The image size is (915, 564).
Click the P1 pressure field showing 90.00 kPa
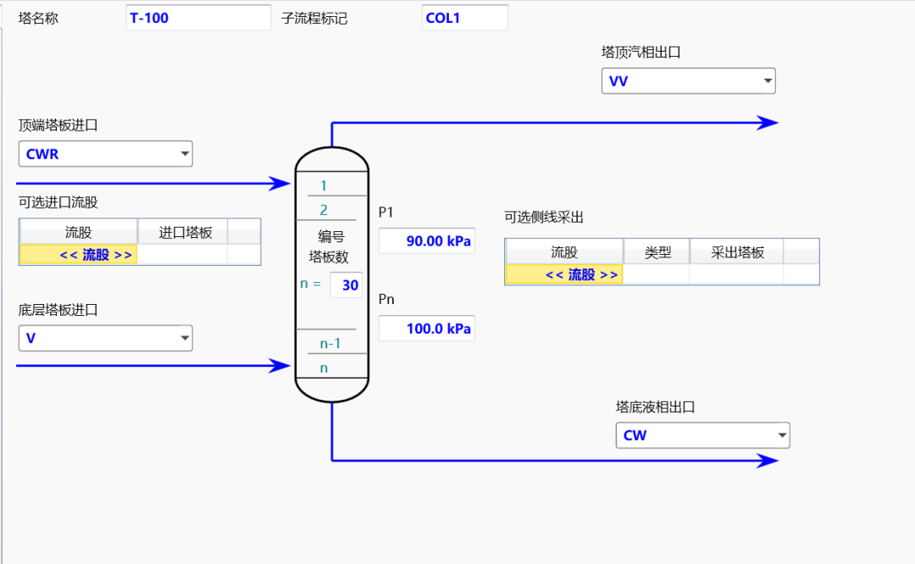coord(426,240)
